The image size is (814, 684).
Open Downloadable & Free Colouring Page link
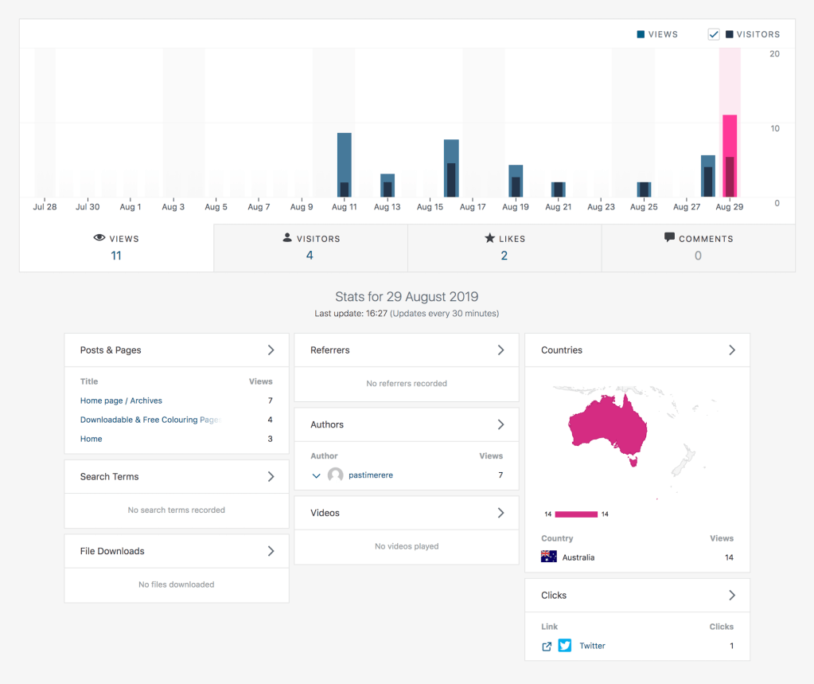point(149,420)
